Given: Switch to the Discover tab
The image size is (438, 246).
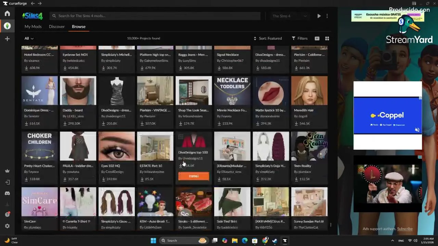Looking at the screenshot, I should [57, 27].
